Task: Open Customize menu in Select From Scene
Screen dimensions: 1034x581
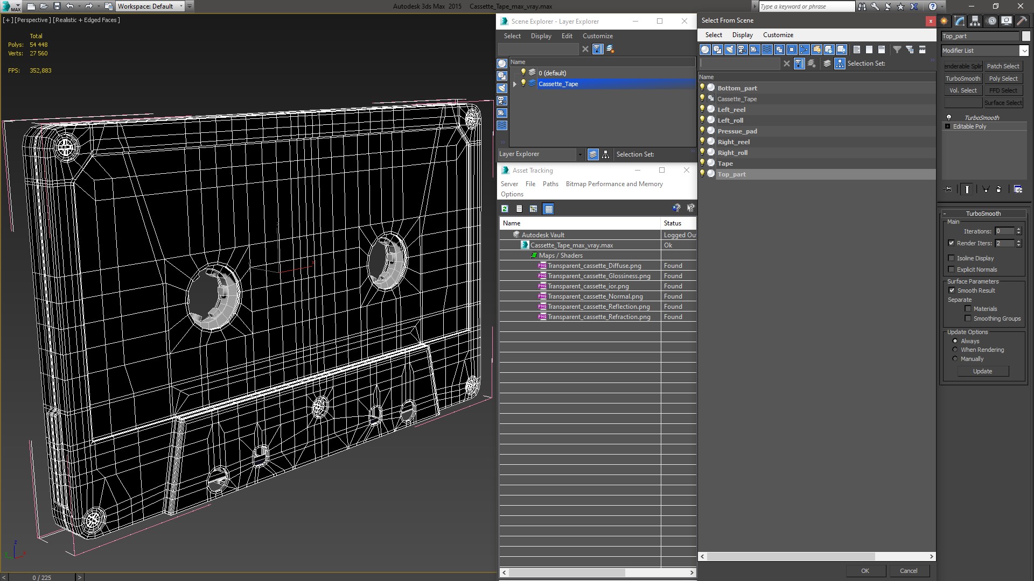Action: click(x=778, y=35)
